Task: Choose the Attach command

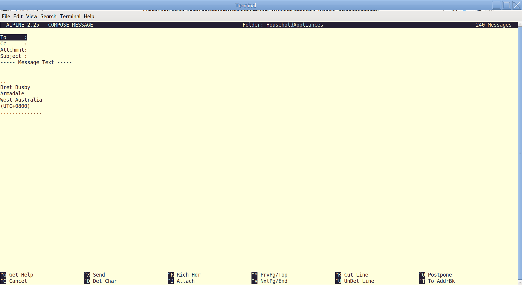Action: pyautogui.click(x=185, y=281)
